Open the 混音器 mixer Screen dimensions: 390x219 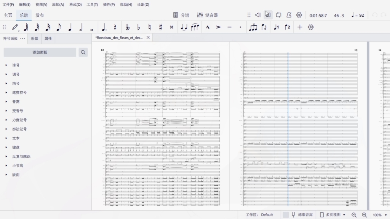[x=207, y=15]
